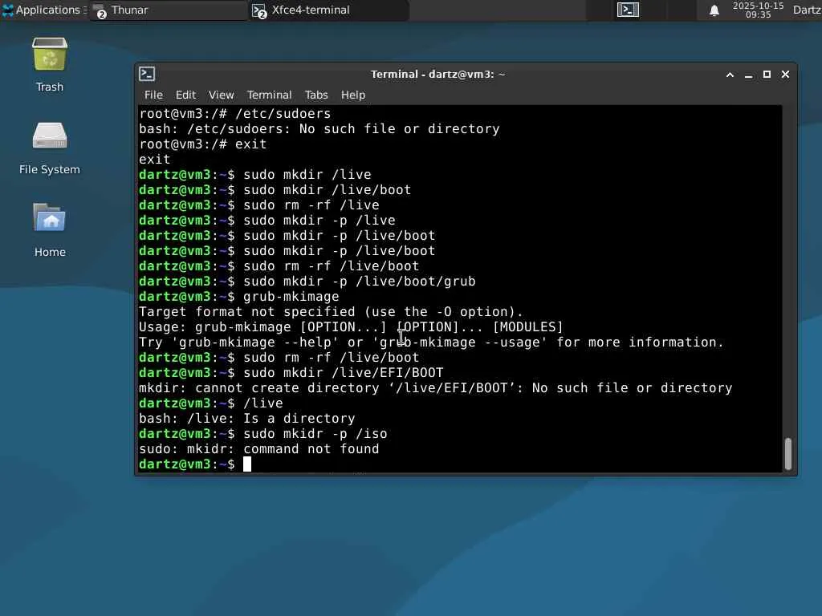Click 'root@vm3:/# exit' line
This screenshot has width=822, height=616.
click(202, 144)
